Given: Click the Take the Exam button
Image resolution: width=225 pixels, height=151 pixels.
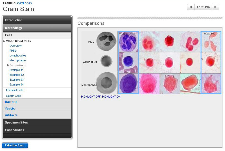Looking at the screenshot, I should [x=15, y=145].
